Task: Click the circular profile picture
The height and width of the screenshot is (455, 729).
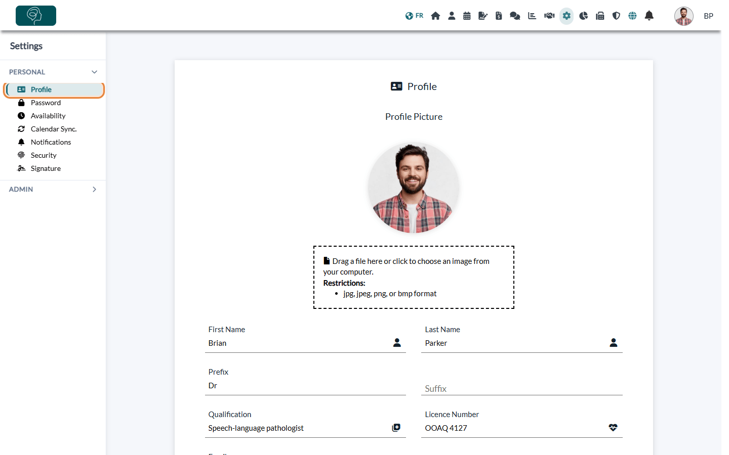Action: pos(414,188)
